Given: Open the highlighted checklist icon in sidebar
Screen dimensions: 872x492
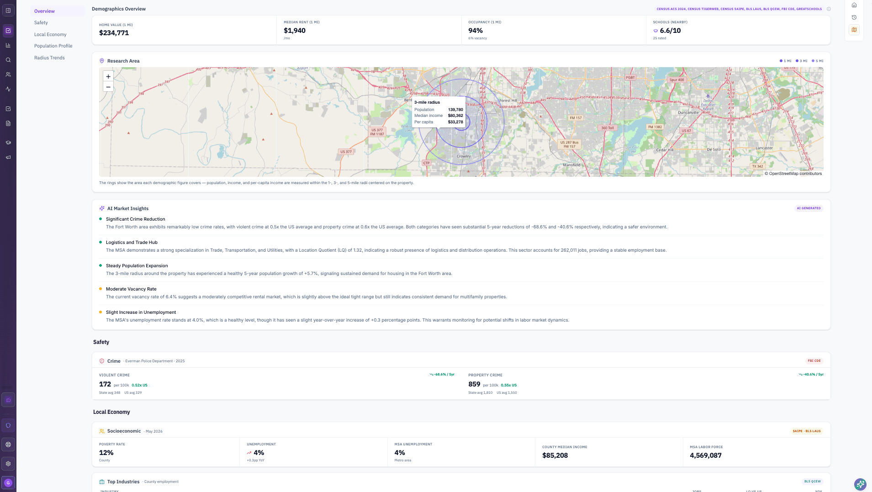Looking at the screenshot, I should (8, 31).
